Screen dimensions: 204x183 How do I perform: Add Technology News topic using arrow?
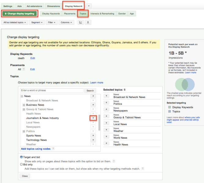click(x=93, y=140)
